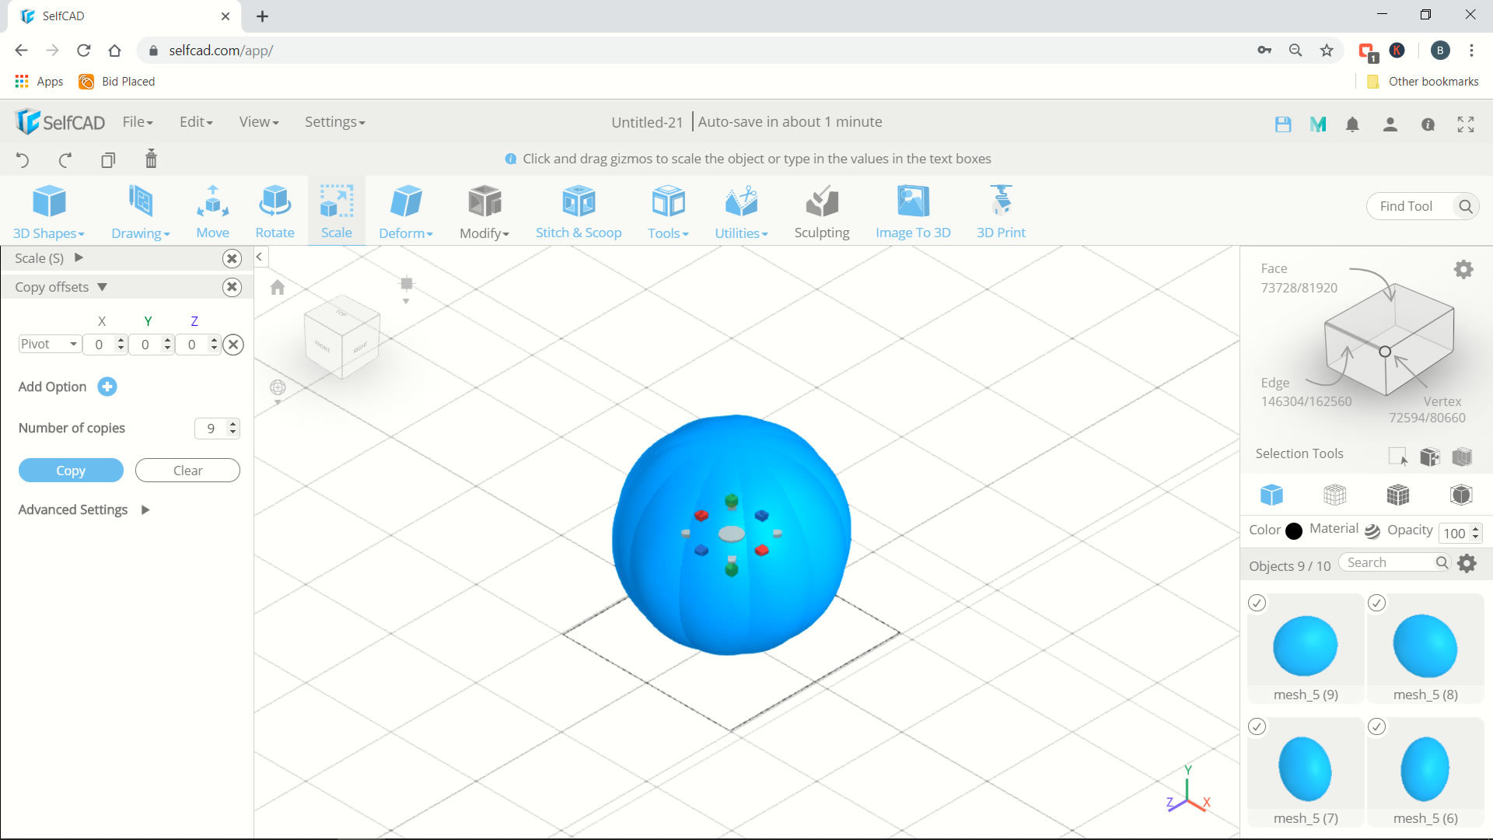The width and height of the screenshot is (1493, 840).
Task: Remove the Pivot offset row
Action: tap(233, 345)
